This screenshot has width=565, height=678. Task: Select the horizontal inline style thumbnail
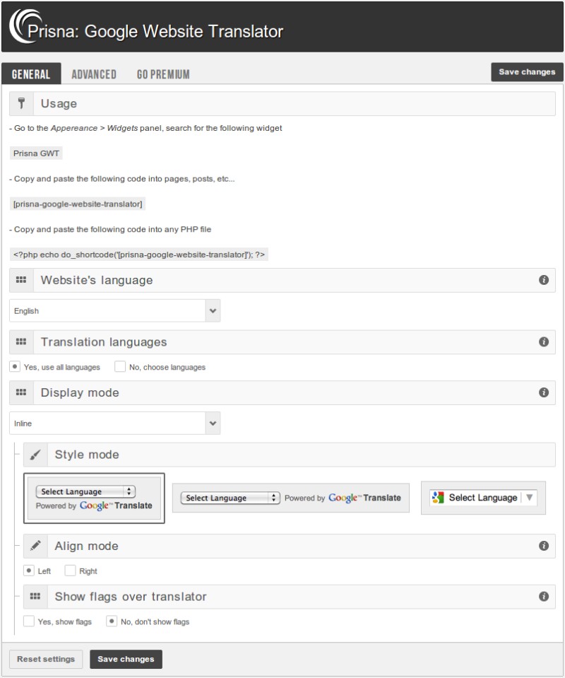(291, 498)
